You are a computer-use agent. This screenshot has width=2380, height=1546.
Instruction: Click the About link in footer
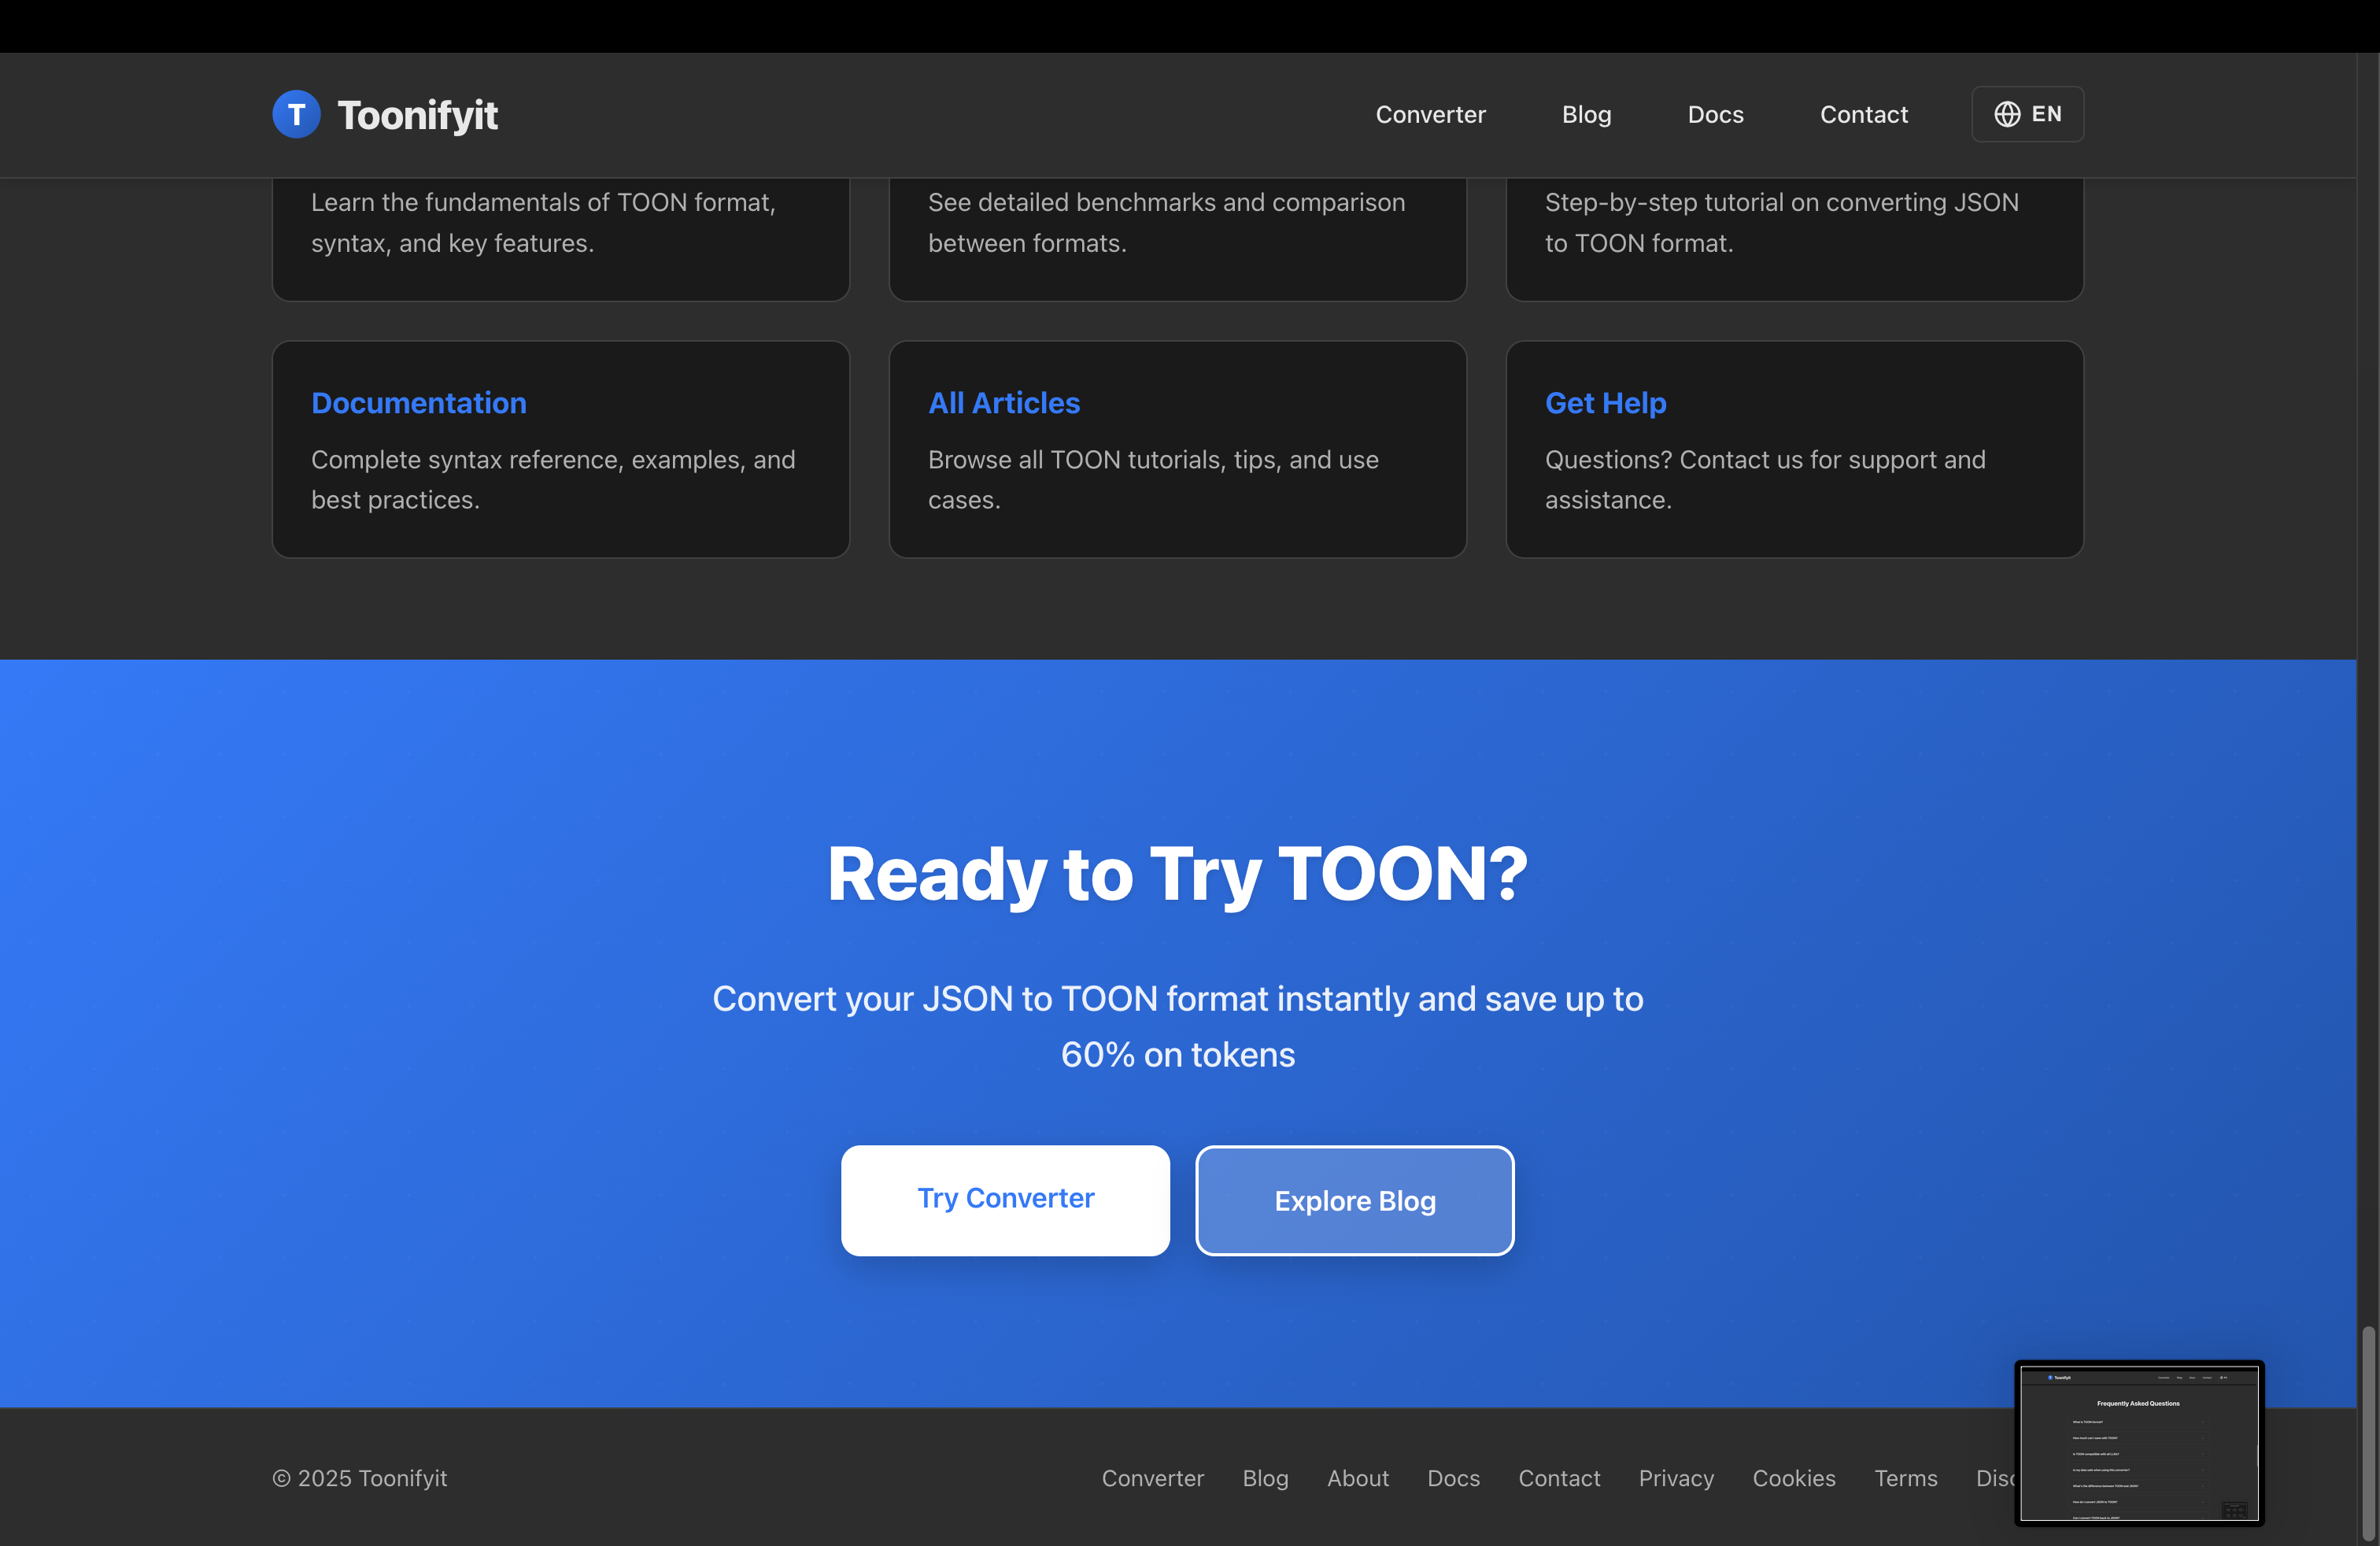[x=1357, y=1478]
